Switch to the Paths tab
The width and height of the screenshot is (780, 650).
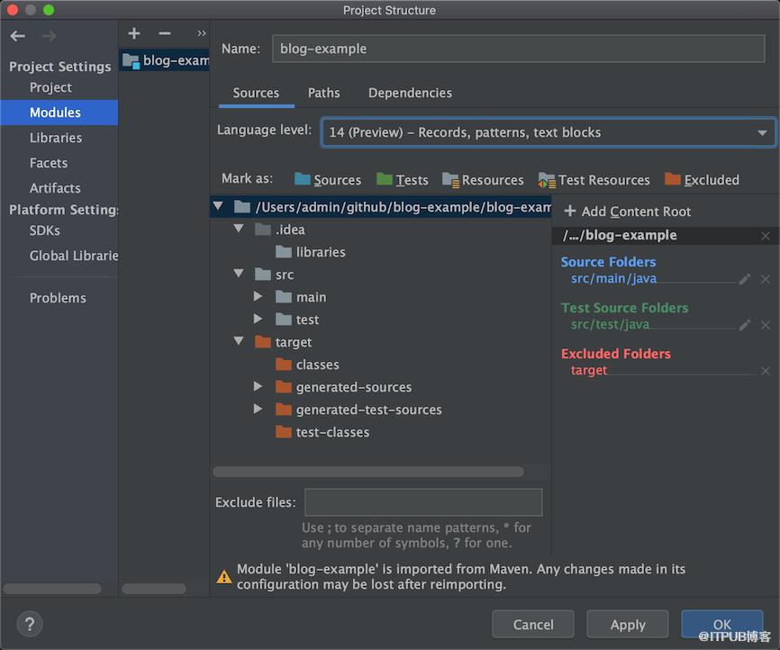[x=324, y=93]
